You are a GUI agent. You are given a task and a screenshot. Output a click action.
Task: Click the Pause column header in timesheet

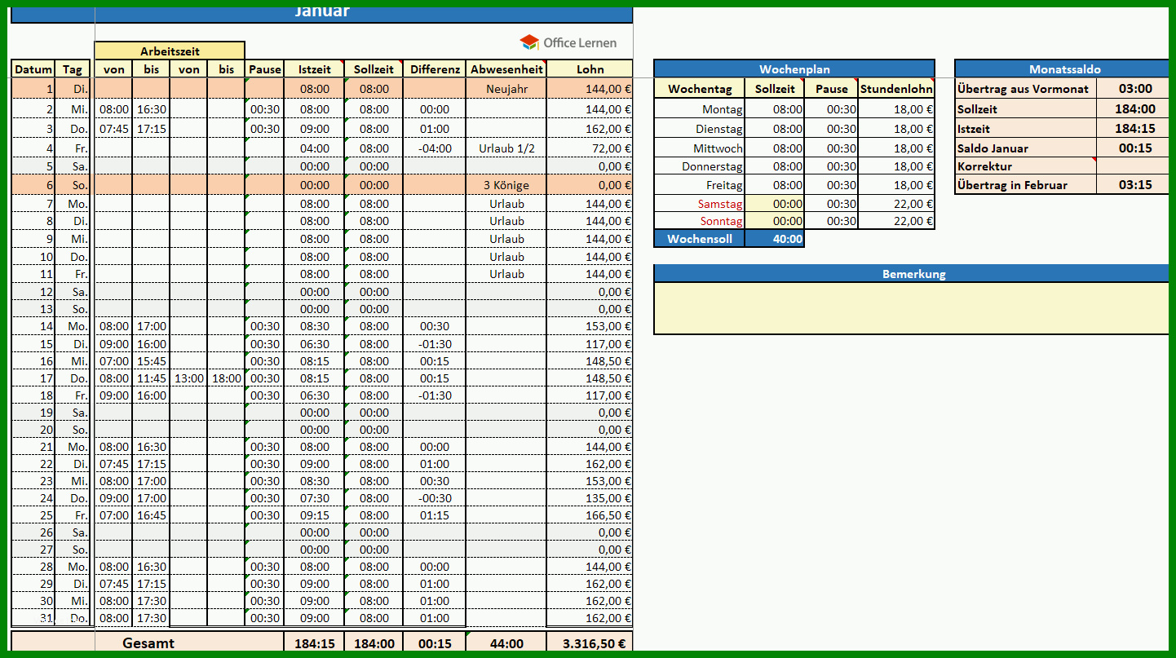coord(265,69)
